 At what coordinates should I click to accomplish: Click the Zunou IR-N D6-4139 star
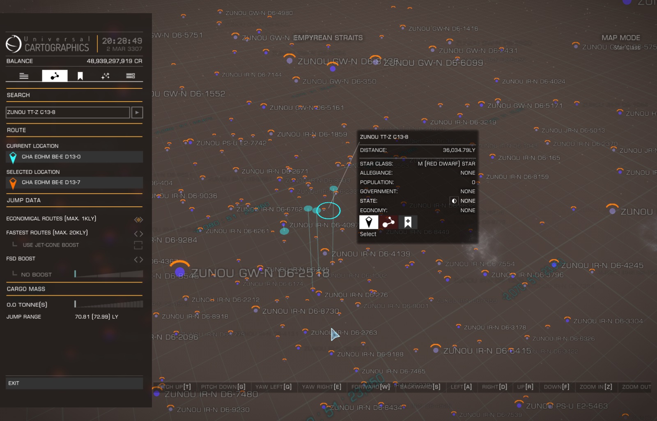(x=325, y=252)
